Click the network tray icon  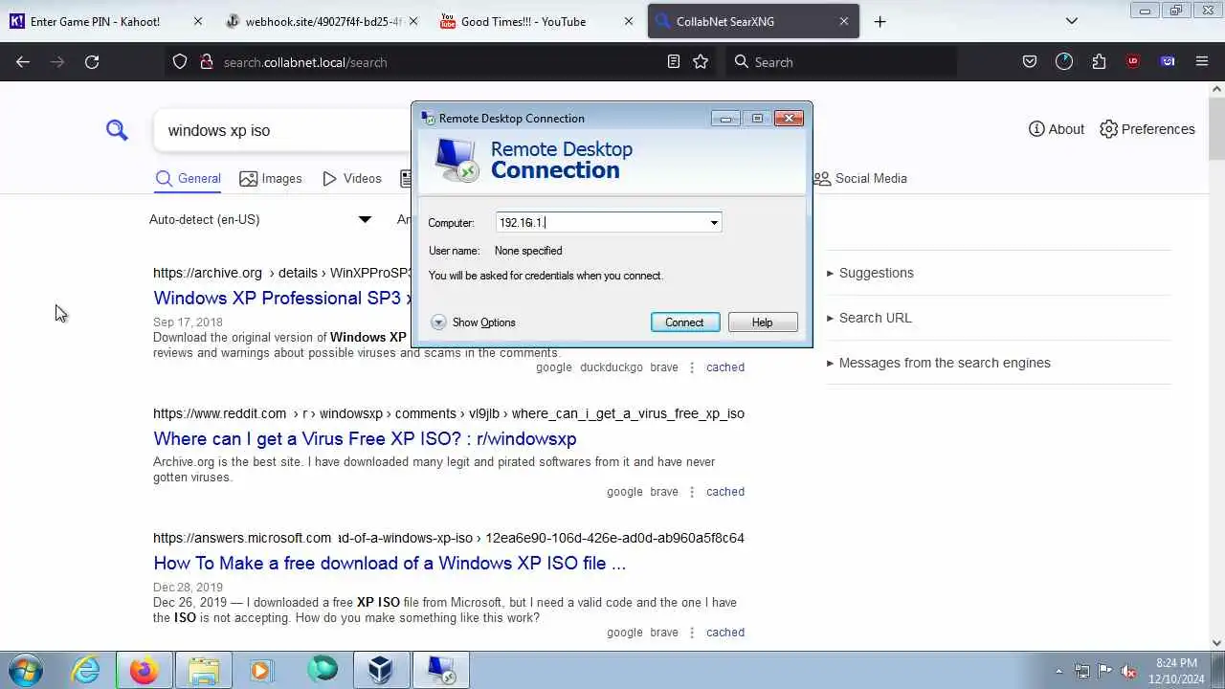(x=1082, y=672)
